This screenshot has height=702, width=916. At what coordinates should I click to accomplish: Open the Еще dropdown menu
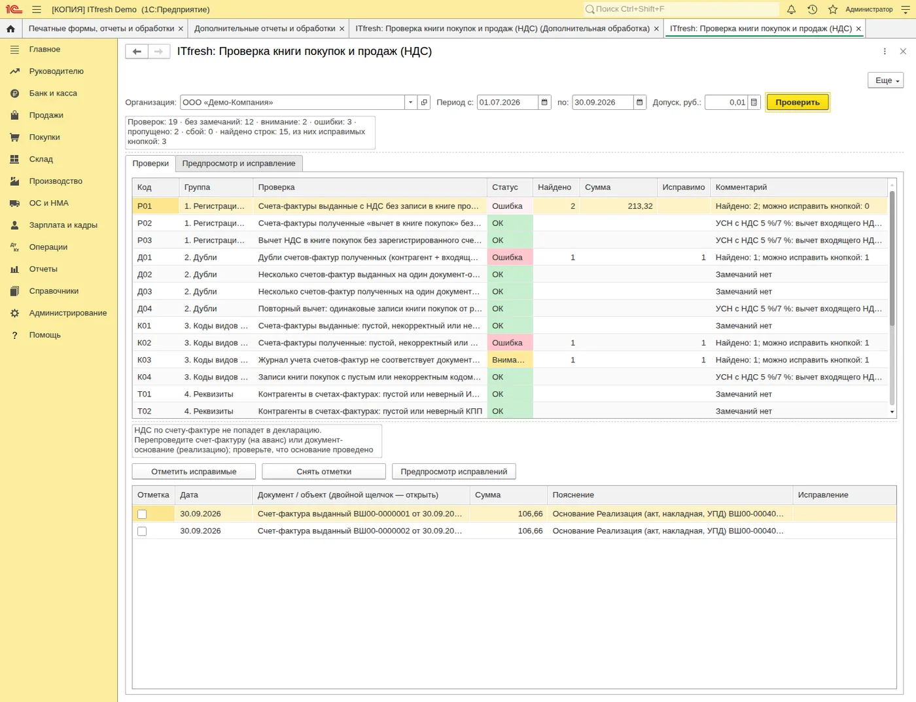click(885, 80)
